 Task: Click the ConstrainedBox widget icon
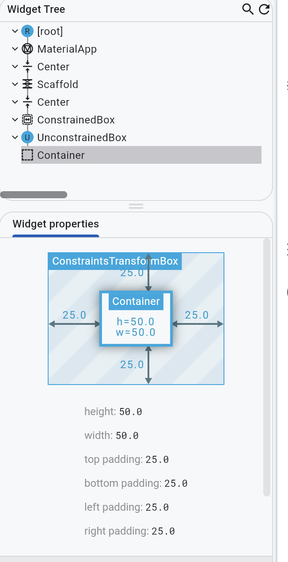(x=27, y=120)
